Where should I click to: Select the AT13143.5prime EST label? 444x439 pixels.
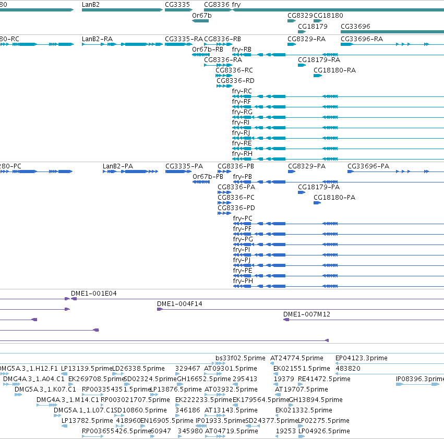tap(231, 410)
